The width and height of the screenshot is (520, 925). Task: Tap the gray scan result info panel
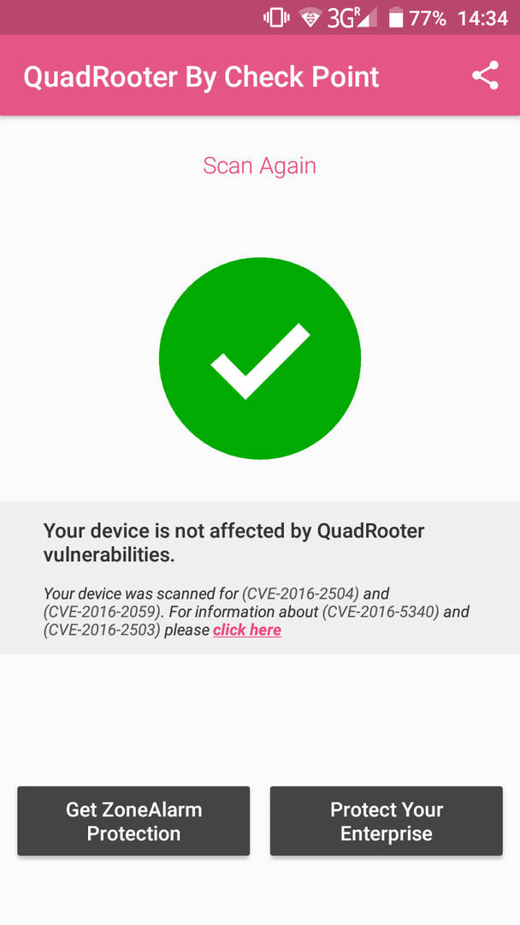pos(260,577)
